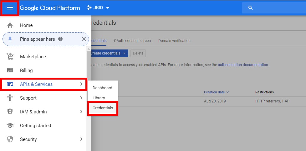Click the Home house icon
Screen dimensions: 306x151
pyautogui.click(x=10, y=25)
